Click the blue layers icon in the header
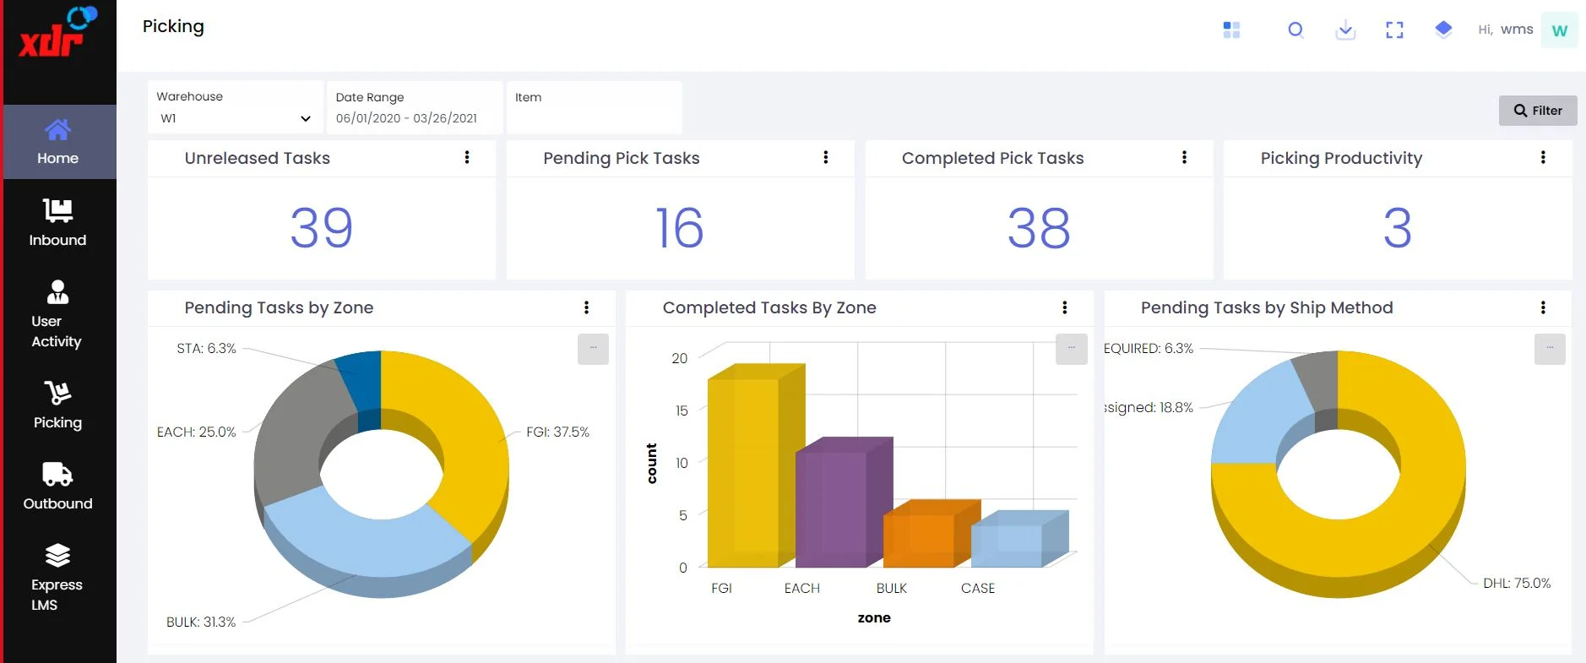This screenshot has width=1586, height=663. [x=1443, y=30]
